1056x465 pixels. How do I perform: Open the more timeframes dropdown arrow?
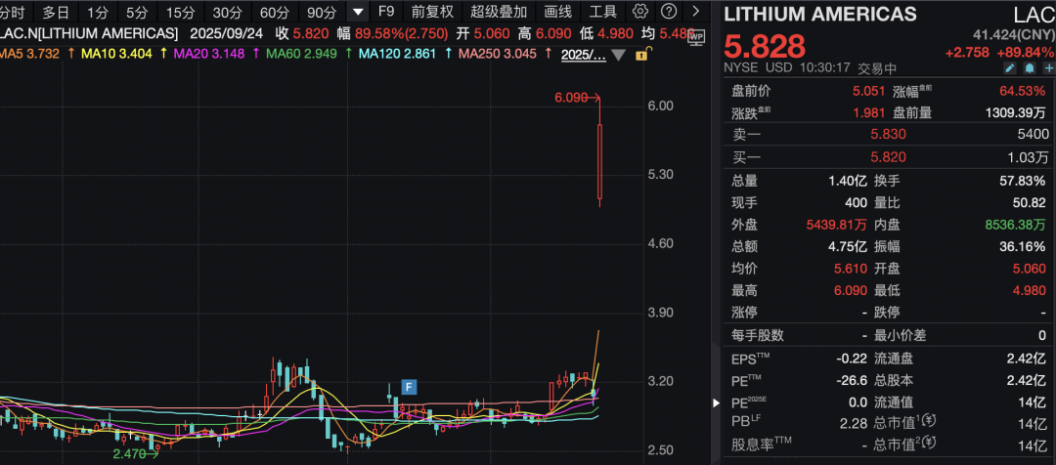(x=358, y=12)
